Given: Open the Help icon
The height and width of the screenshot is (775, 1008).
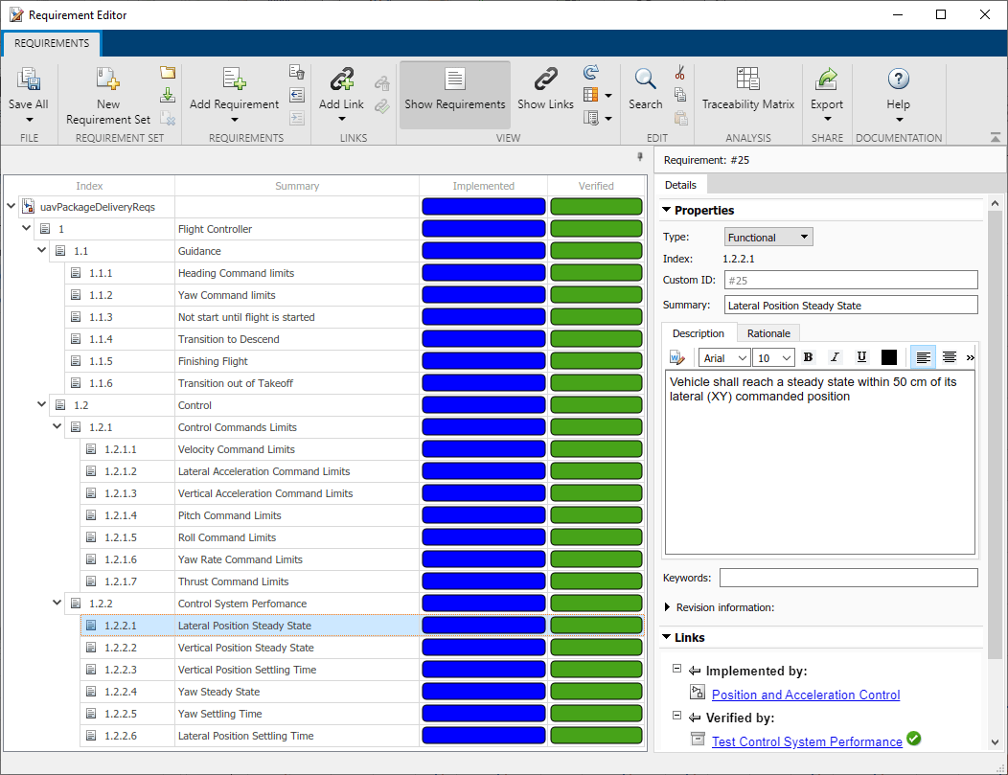Looking at the screenshot, I should click(898, 80).
